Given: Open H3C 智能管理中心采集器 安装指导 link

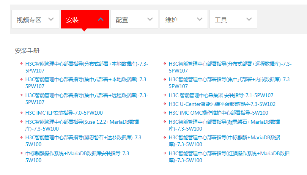Looking at the screenshot, I should pos(221,95).
